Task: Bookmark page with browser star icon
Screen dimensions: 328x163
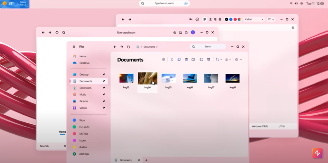Action: (x=175, y=32)
